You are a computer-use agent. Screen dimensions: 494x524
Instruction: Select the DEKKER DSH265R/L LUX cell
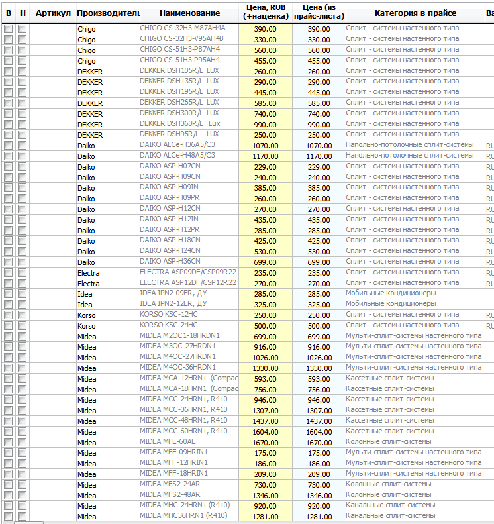click(x=189, y=103)
